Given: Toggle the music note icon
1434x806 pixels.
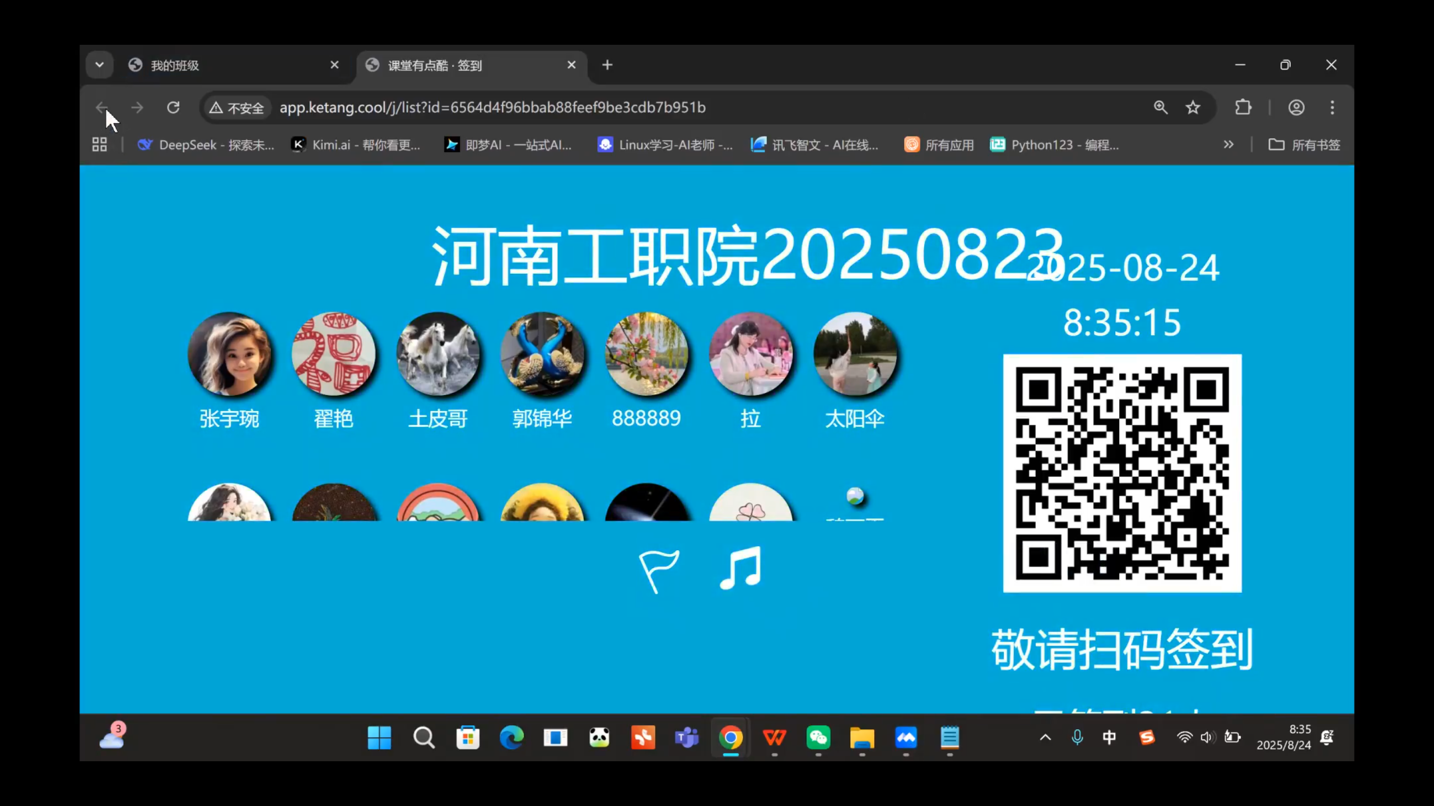Looking at the screenshot, I should [x=741, y=568].
